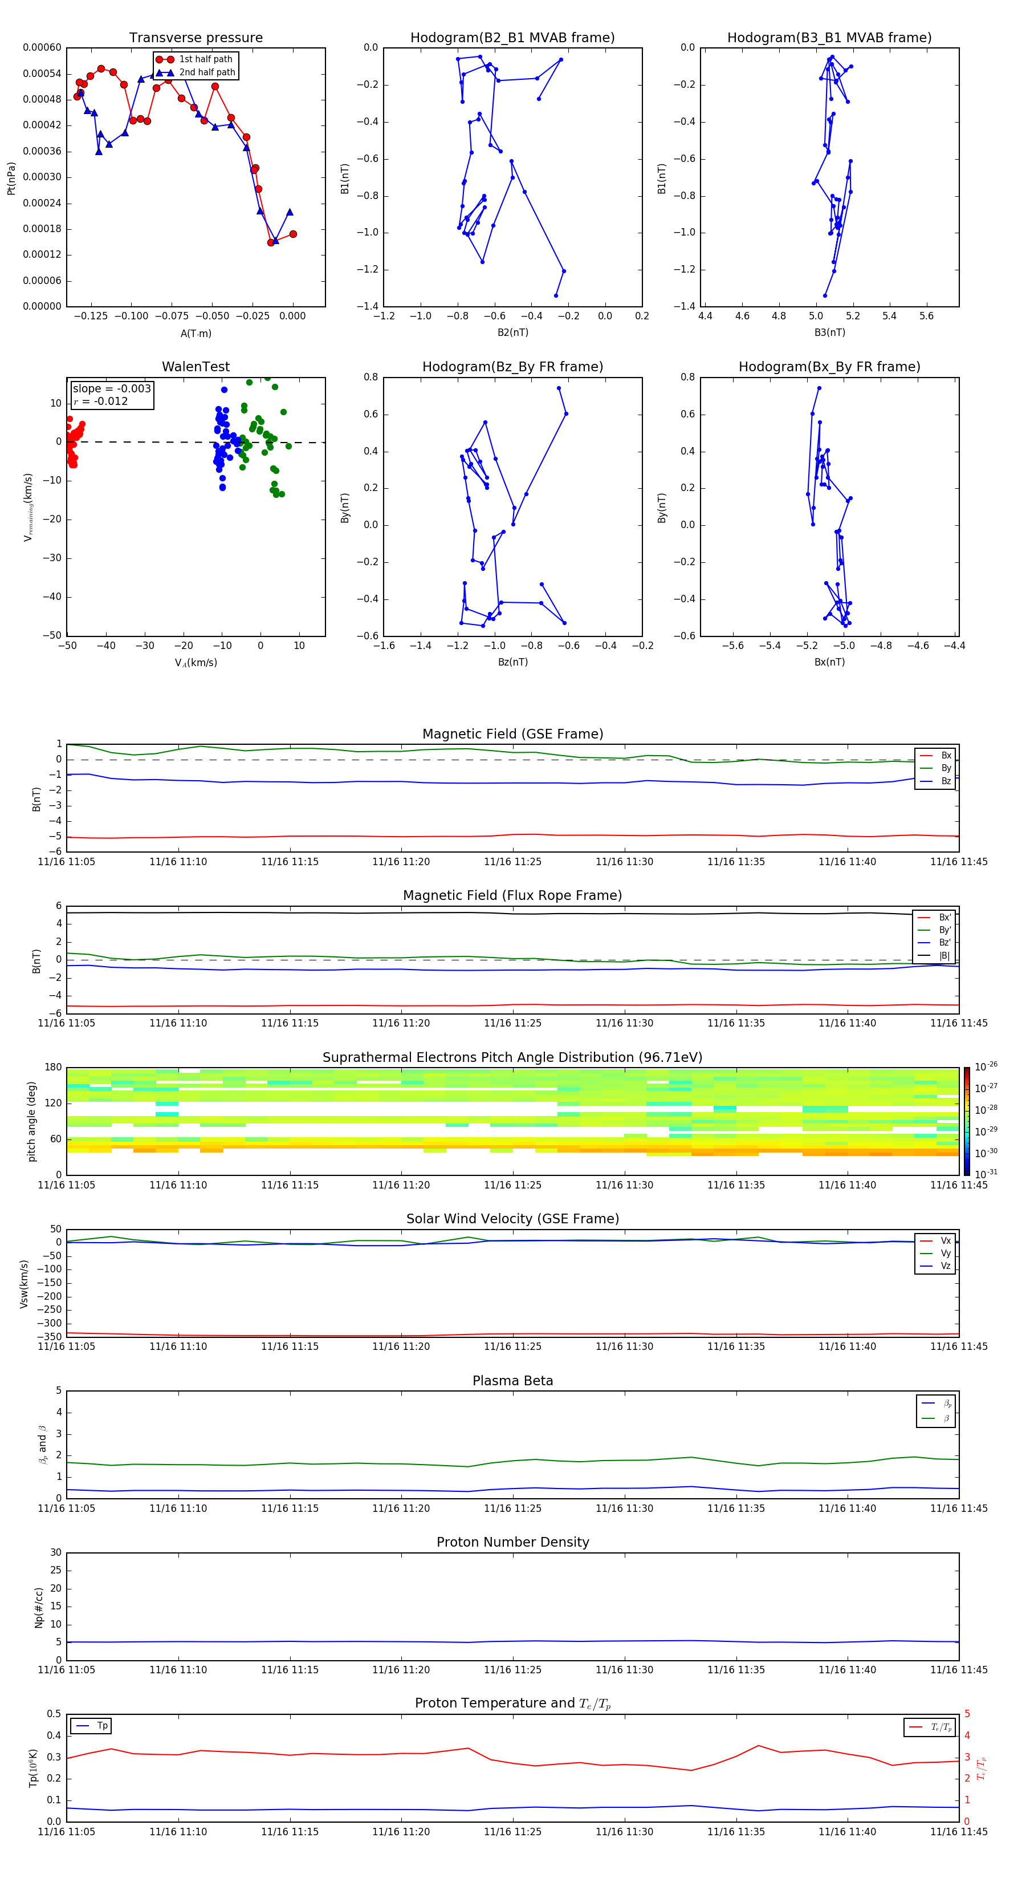Click the "Bx(nT)" axis label
The image size is (1026, 1882).
(829, 662)
